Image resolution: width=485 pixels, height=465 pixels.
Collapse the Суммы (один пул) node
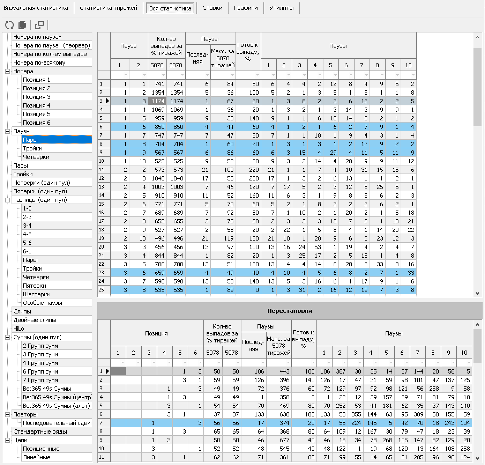coord(8,337)
